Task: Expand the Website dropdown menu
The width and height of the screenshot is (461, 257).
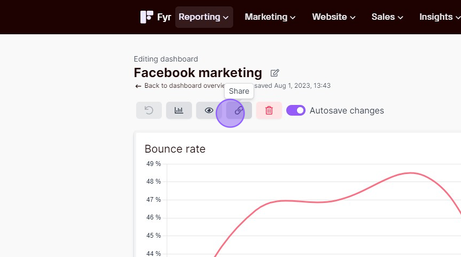Action: pos(334,17)
